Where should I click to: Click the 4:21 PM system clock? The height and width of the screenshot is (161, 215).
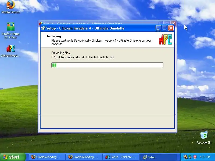(205, 157)
